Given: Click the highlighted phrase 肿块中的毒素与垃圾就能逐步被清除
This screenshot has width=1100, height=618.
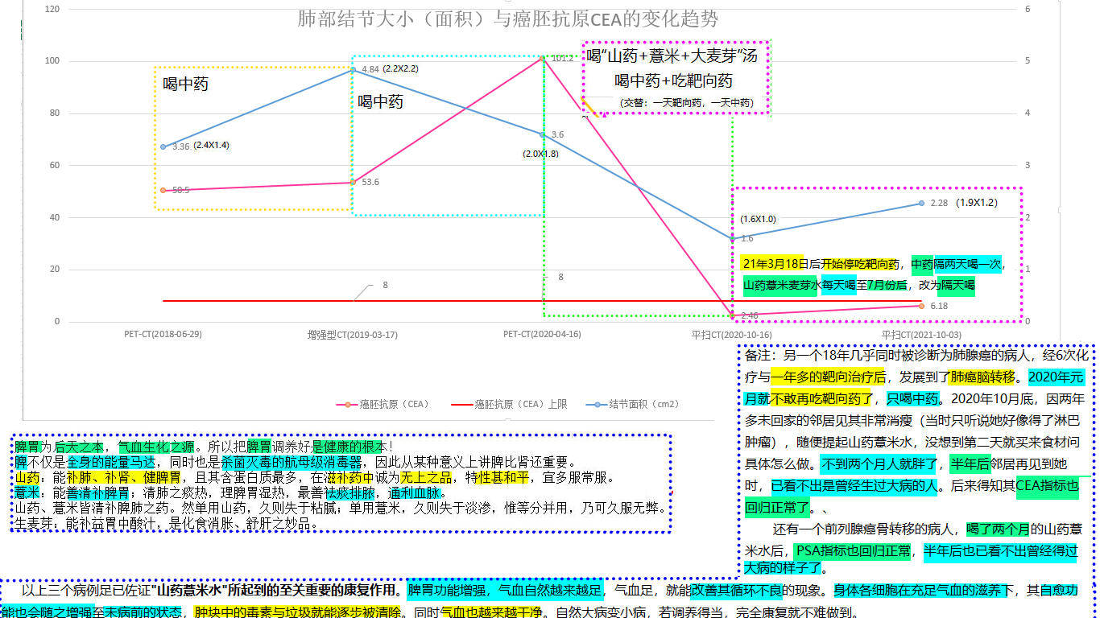Looking at the screenshot, I should 298,612.
